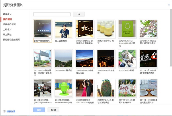The height and width of the screenshot is (116, 172).
Task: Click the 2012年6月10日-台南遠百 caption
Action: 85,42
